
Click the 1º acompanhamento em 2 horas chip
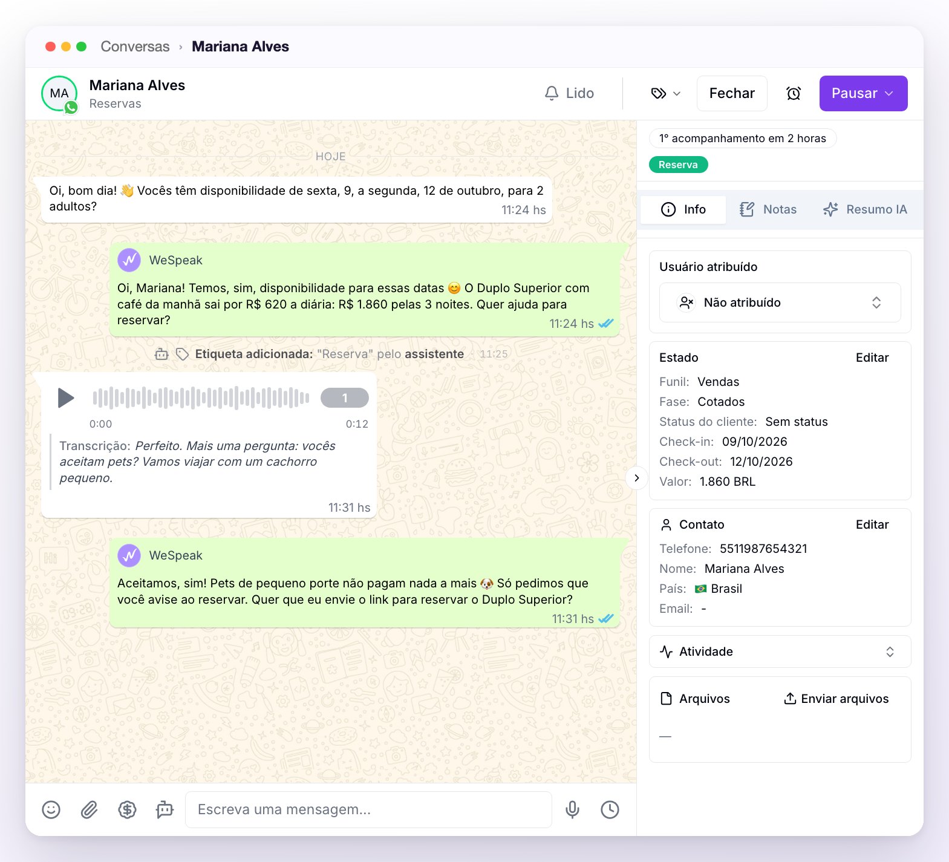point(742,139)
